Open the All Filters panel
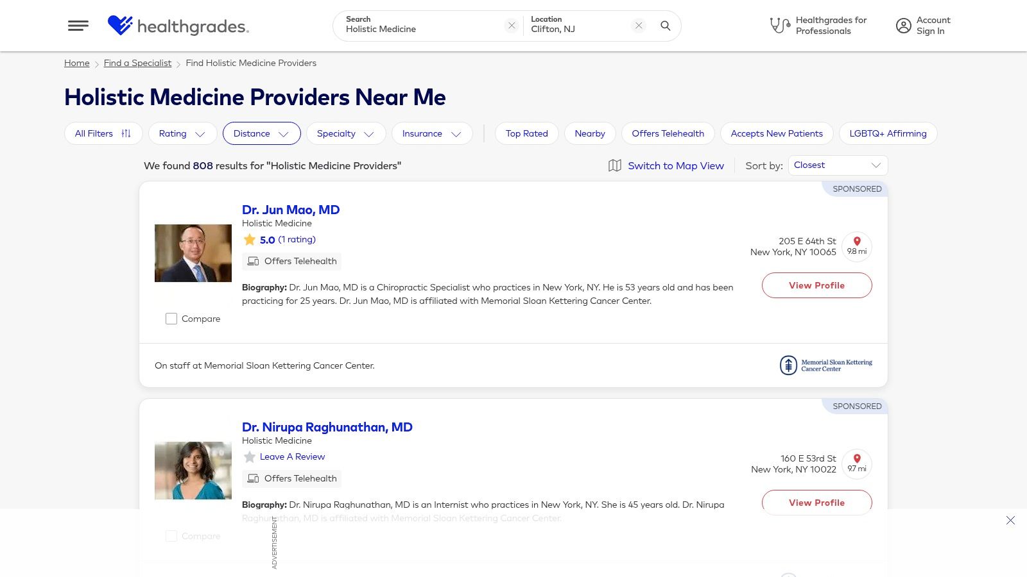Image resolution: width=1027 pixels, height=577 pixels. click(103, 133)
